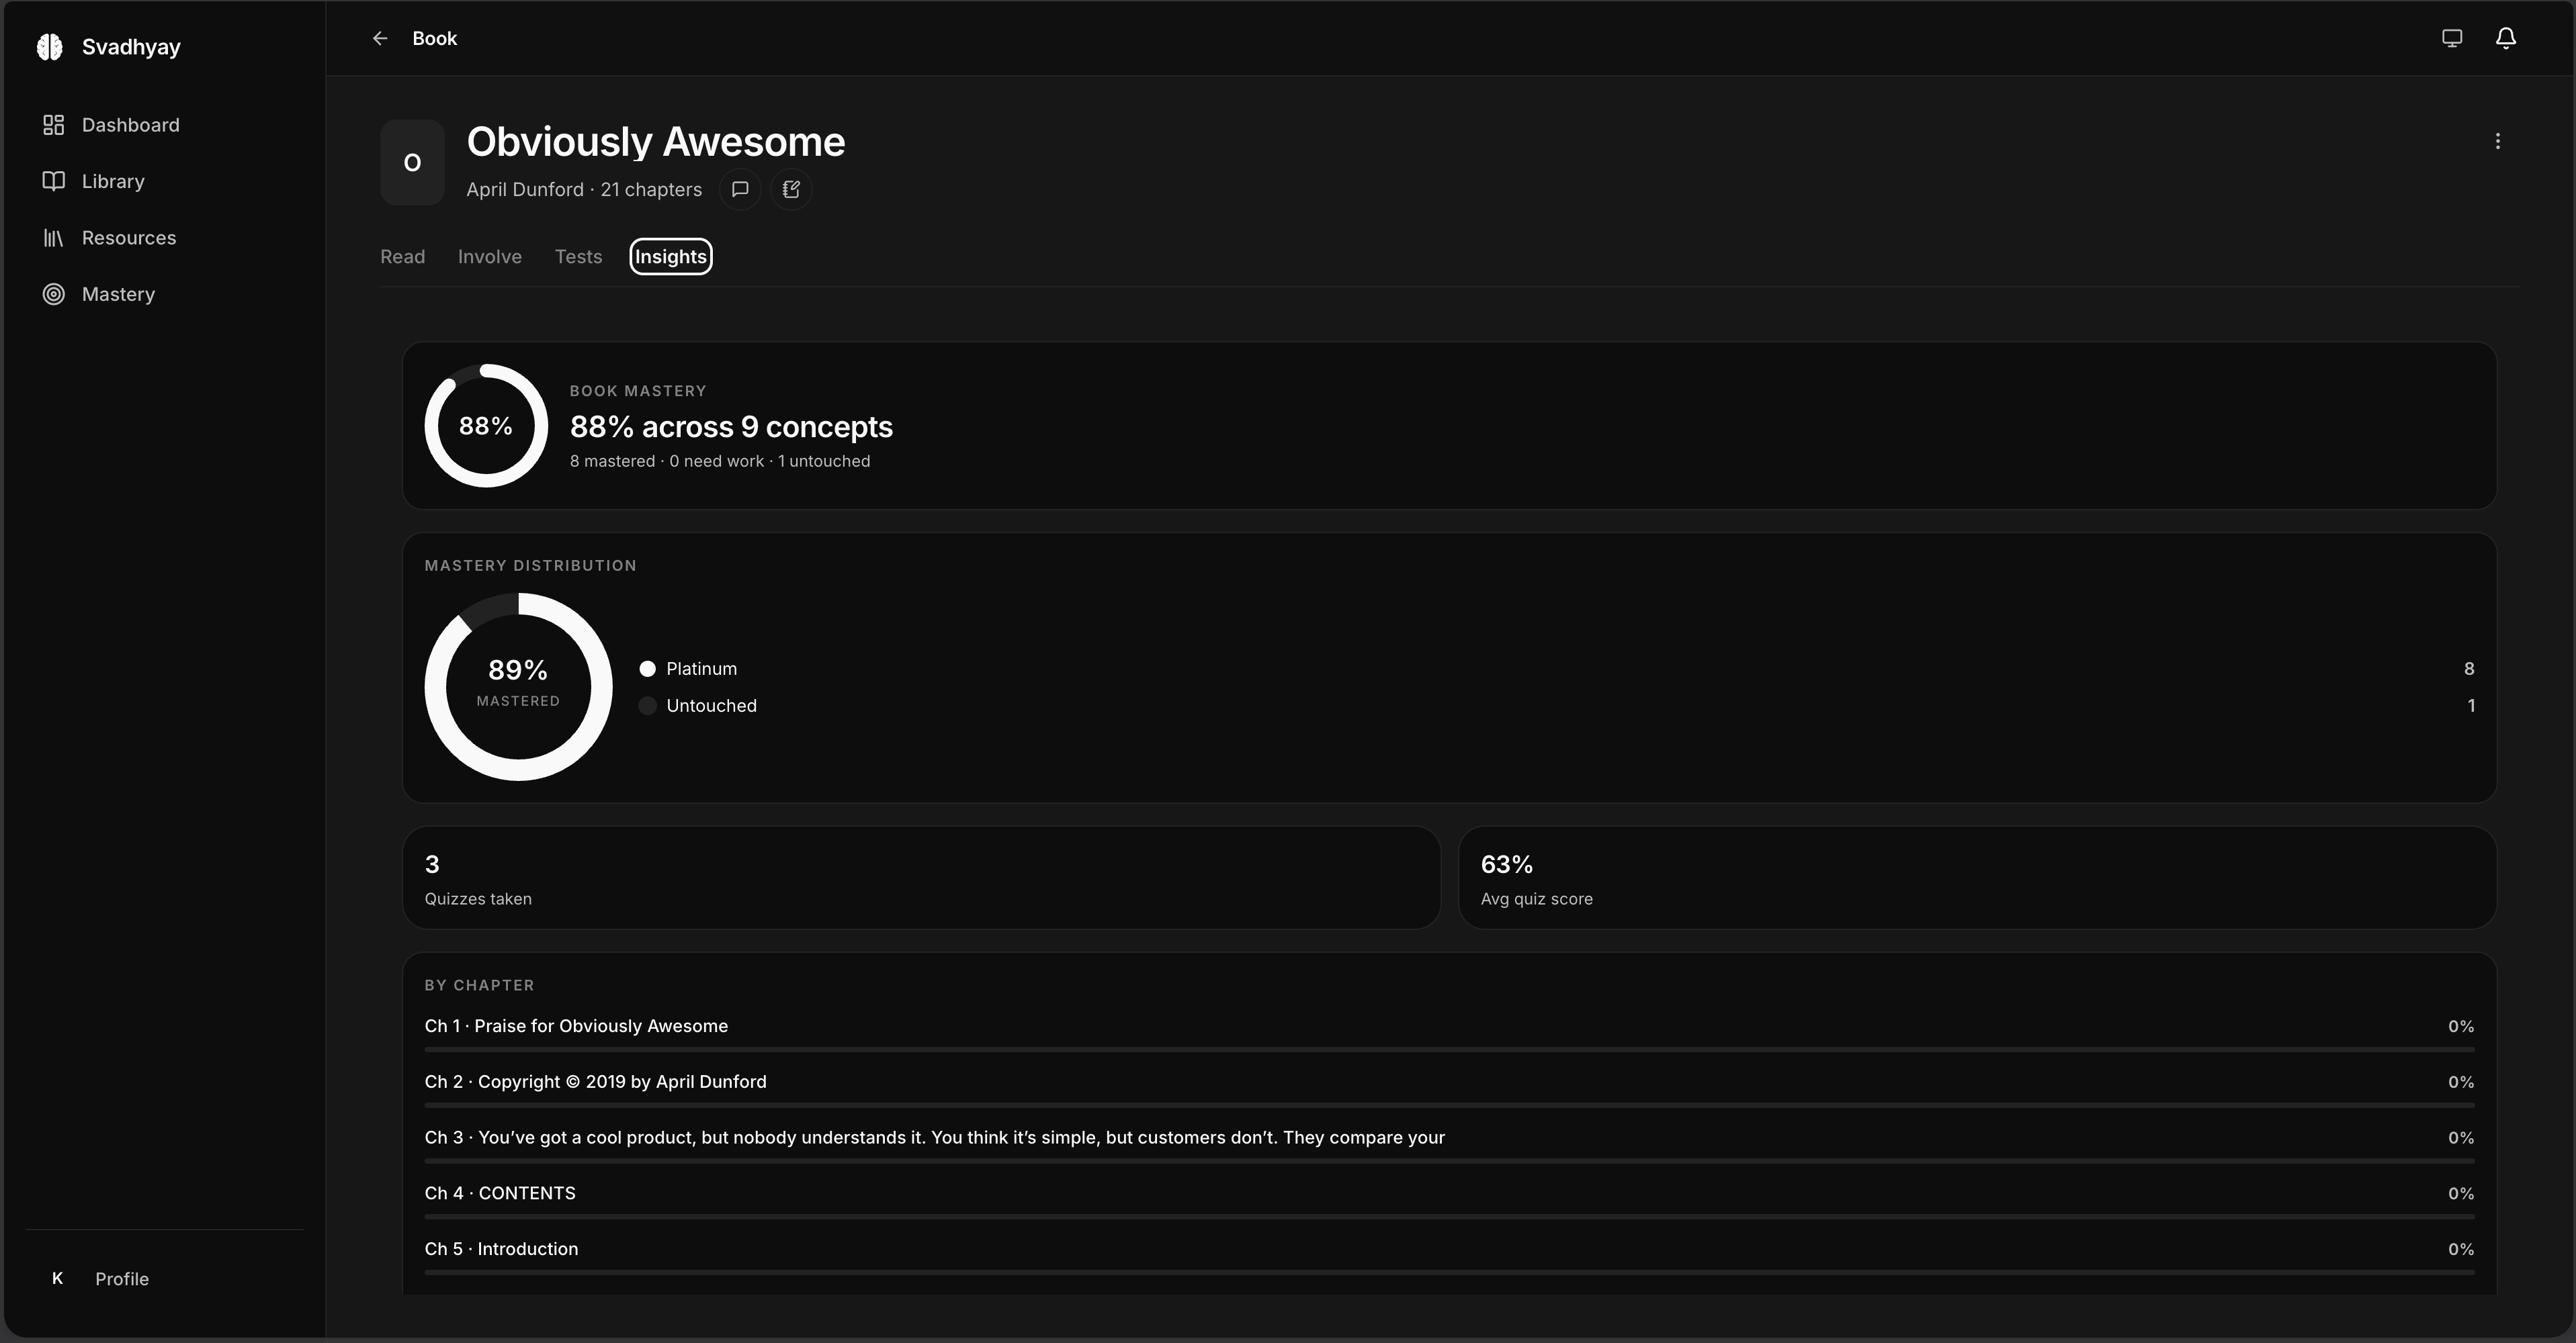Click the Ch 1 progress bar
This screenshot has width=2576, height=1343.
pyautogui.click(x=1449, y=1049)
